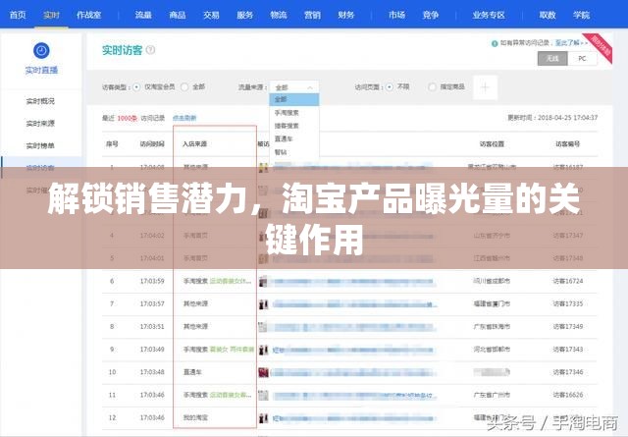Click the green keyword in row 11
Screen dimensions: 628x437
click(231, 396)
